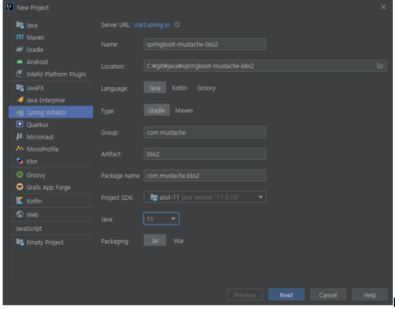Click the Previous button
Viewport: 395px width, 309px height.
coord(245,295)
